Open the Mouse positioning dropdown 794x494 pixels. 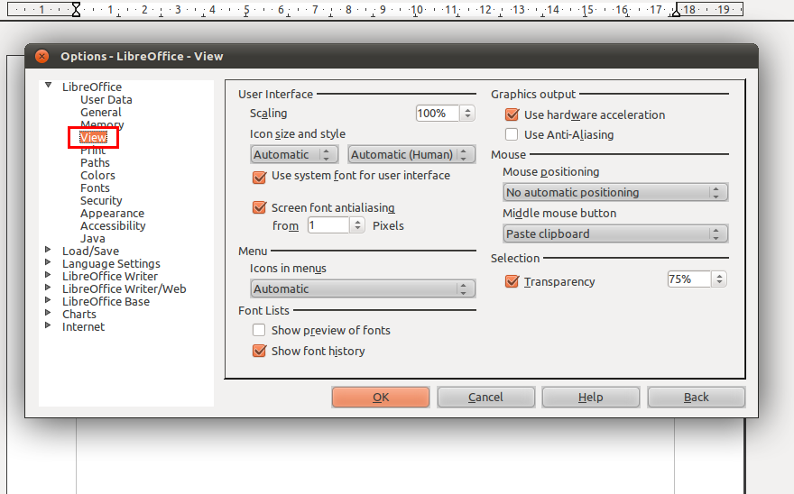tap(615, 192)
